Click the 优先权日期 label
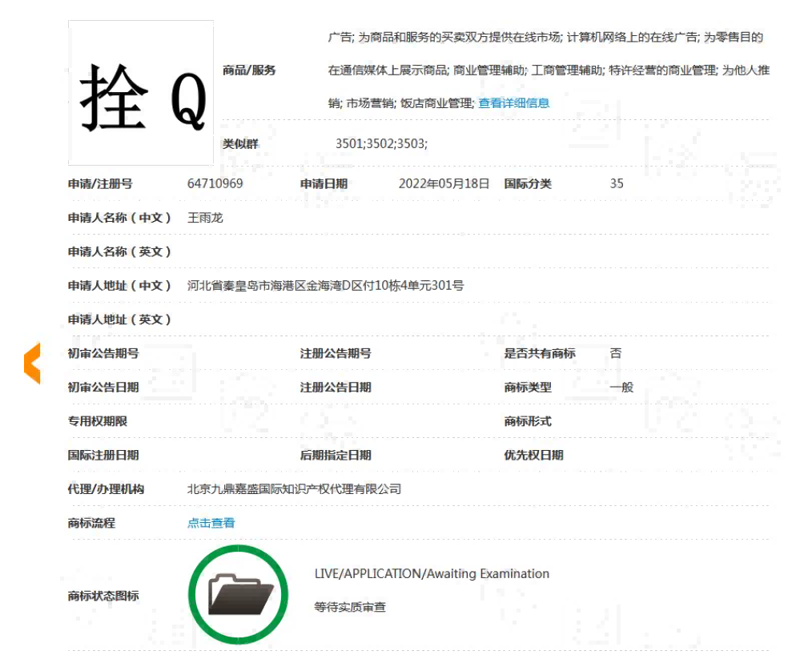Viewport: 792px width, 659px height. click(533, 455)
